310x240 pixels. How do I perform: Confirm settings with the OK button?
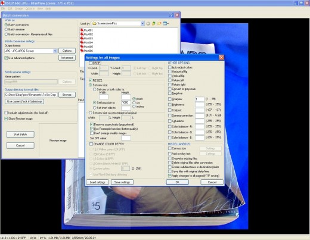pos(177,182)
